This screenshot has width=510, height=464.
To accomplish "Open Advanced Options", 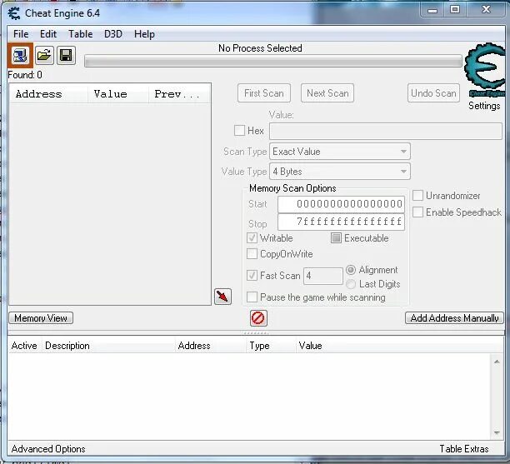I will coord(48,449).
